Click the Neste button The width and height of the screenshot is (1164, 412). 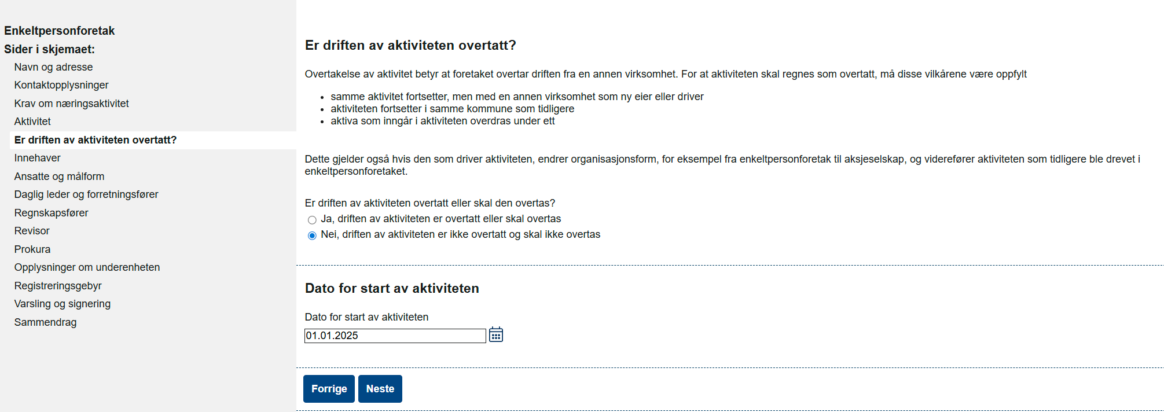(380, 389)
